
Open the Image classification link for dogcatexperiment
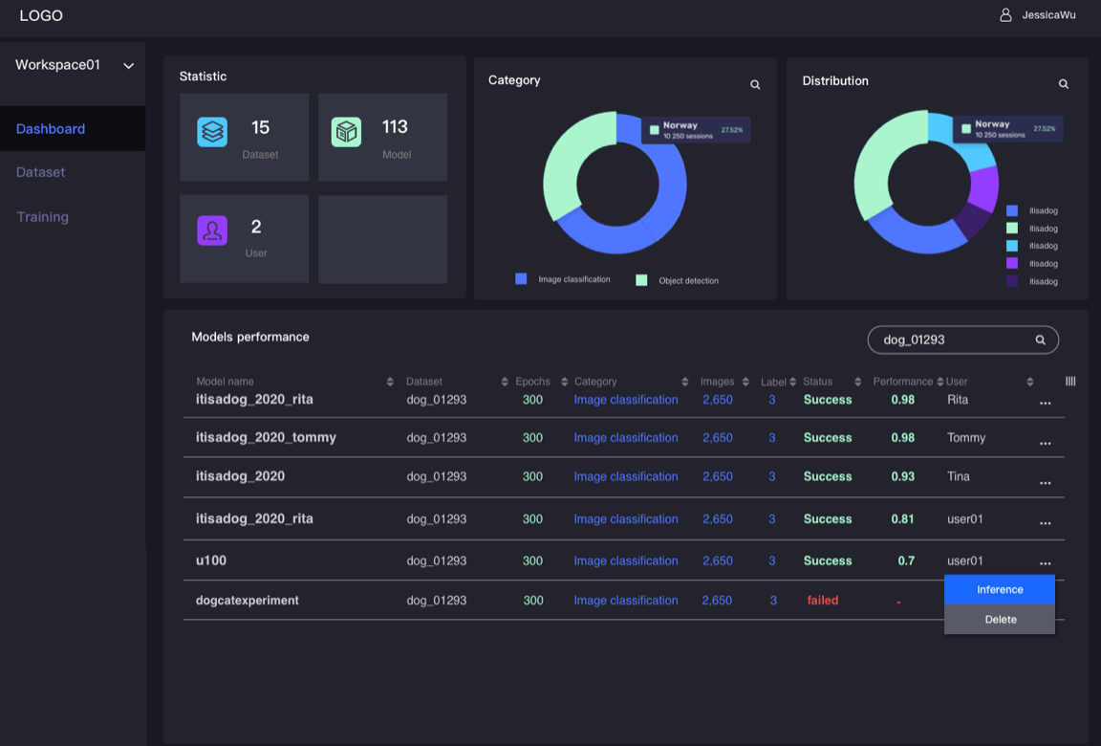(x=626, y=601)
